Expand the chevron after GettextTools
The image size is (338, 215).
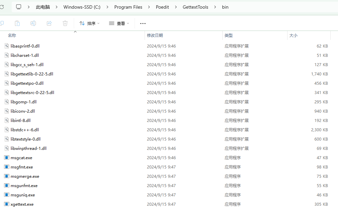point(215,7)
